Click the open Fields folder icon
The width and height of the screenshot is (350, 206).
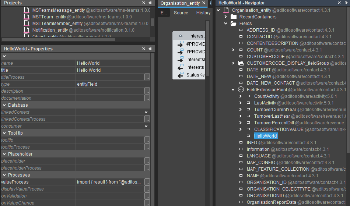tap(233, 24)
